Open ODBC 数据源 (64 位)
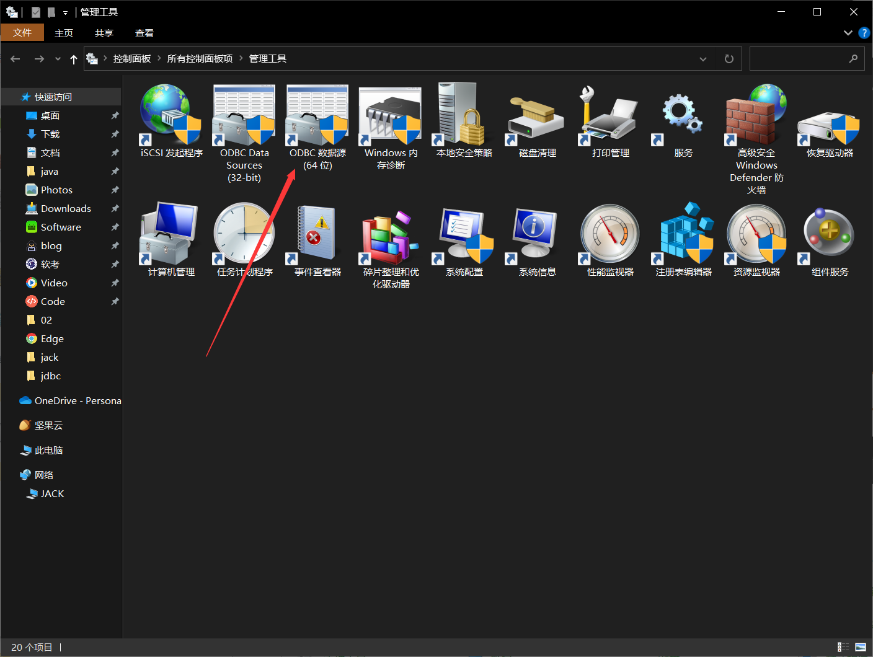This screenshot has height=657, width=873. pos(317,127)
